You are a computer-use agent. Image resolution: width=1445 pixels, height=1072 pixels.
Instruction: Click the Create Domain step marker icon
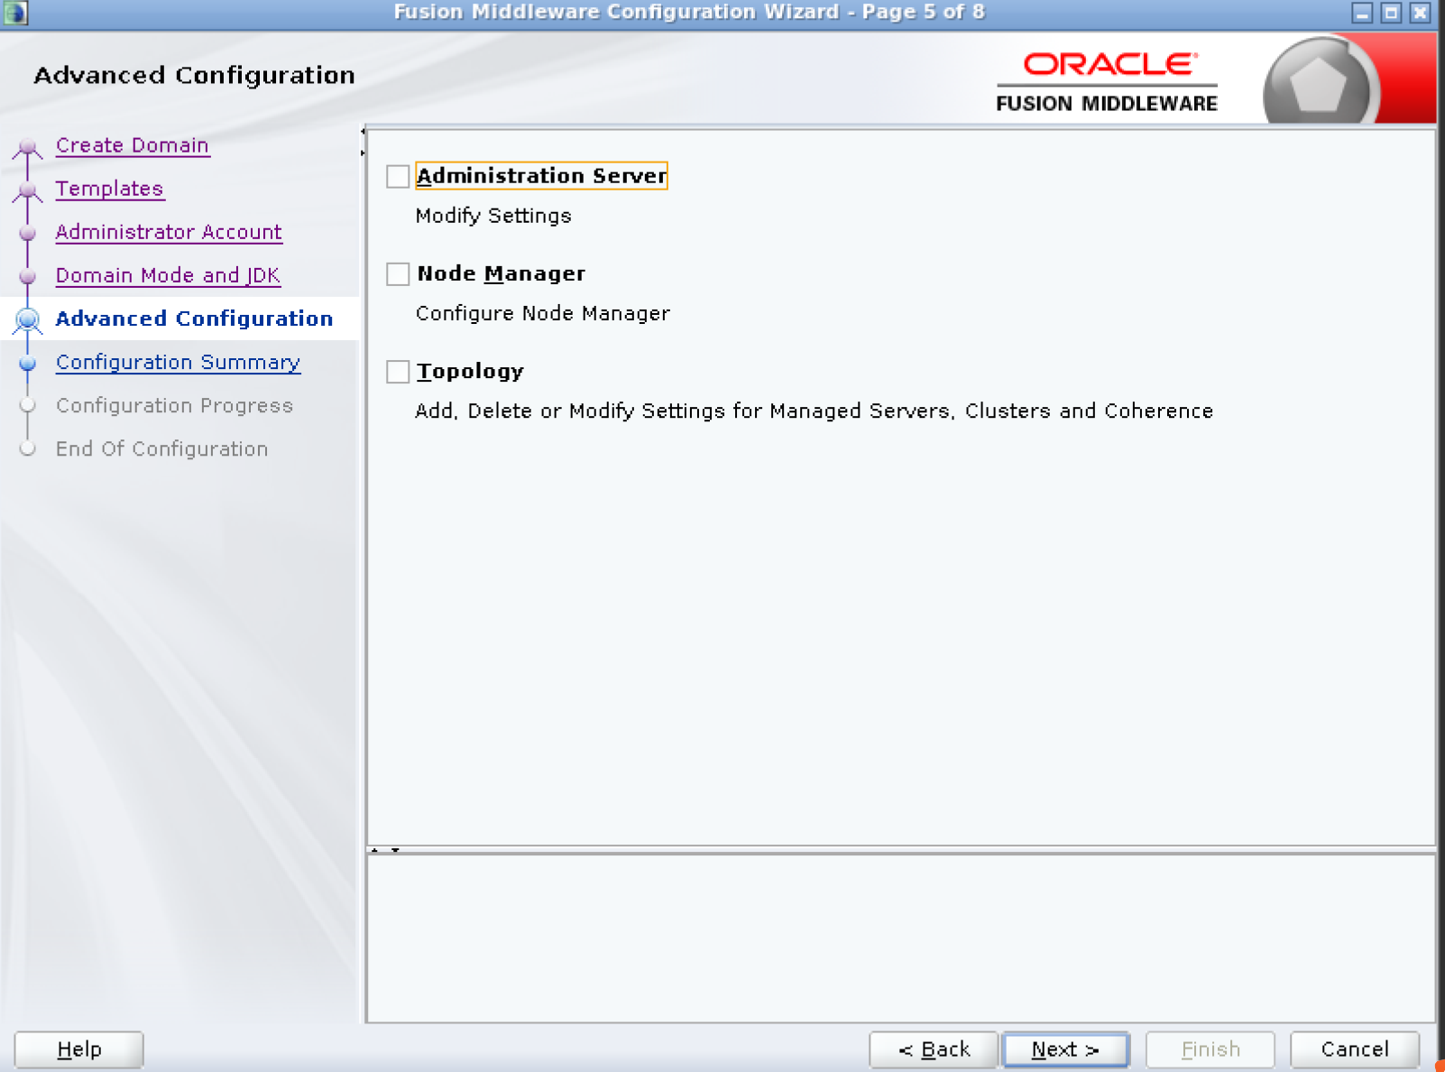click(28, 146)
